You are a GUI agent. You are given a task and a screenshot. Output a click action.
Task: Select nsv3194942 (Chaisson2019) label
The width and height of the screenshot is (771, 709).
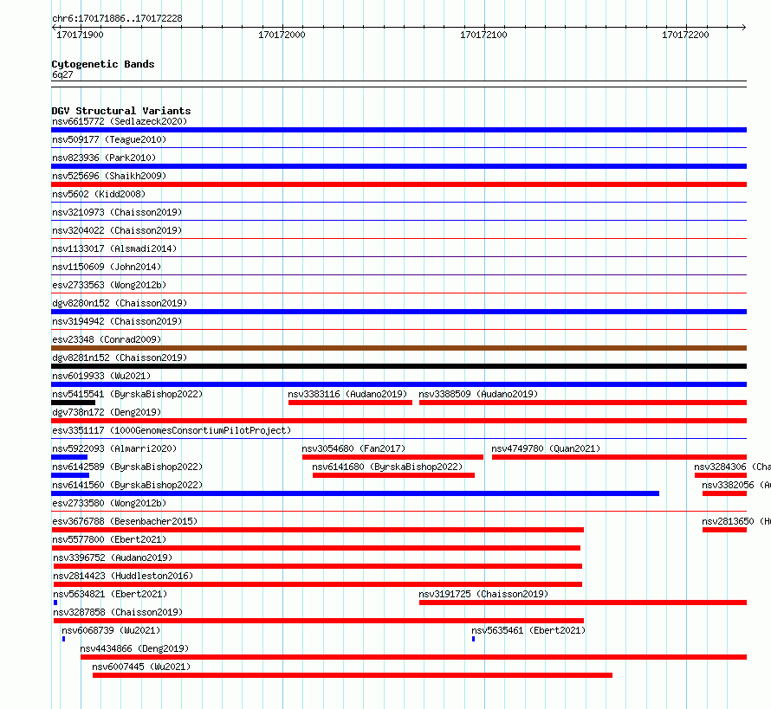point(117,321)
